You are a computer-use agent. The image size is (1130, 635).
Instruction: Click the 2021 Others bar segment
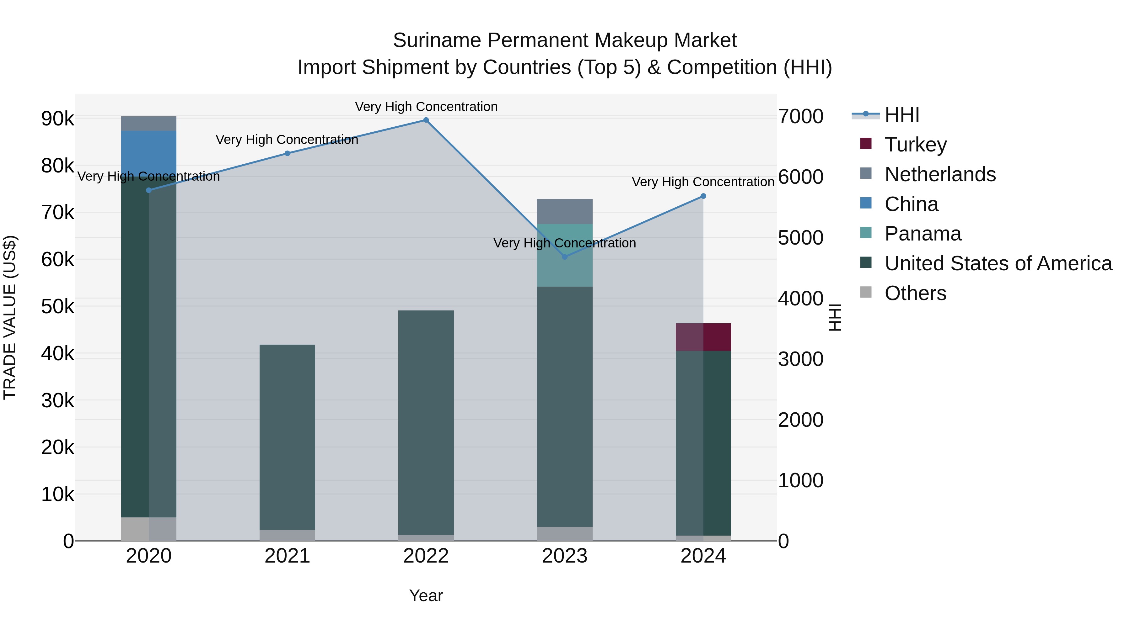tap(287, 536)
